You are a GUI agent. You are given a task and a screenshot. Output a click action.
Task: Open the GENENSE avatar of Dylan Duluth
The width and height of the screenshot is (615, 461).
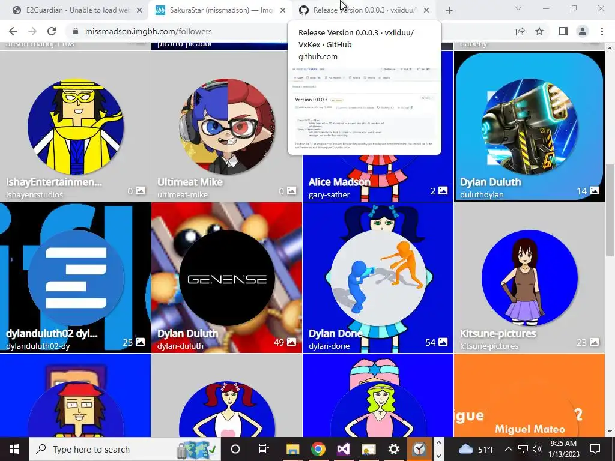point(226,278)
